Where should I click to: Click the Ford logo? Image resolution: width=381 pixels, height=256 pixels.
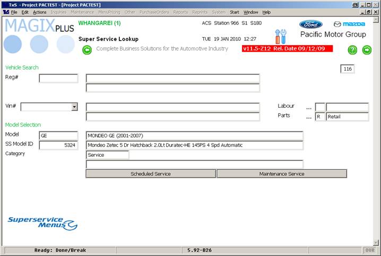coord(310,24)
